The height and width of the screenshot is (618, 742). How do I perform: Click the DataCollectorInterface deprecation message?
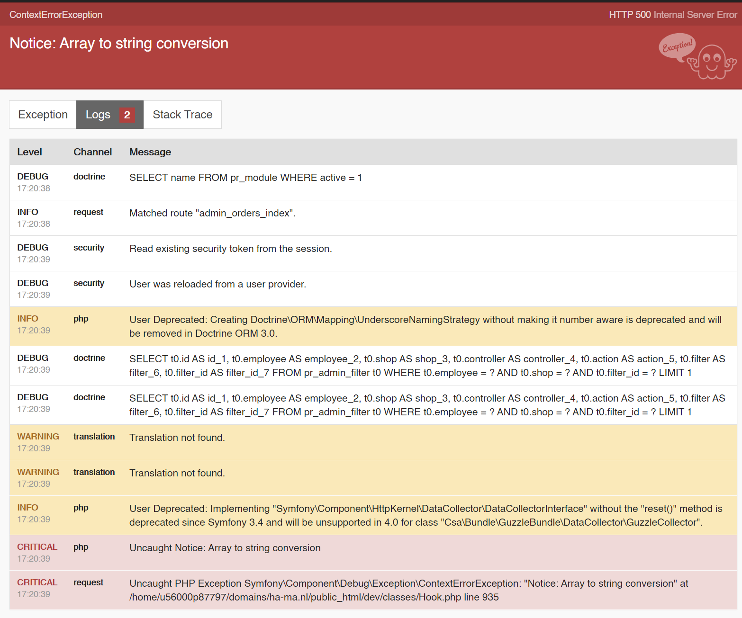coord(426,515)
